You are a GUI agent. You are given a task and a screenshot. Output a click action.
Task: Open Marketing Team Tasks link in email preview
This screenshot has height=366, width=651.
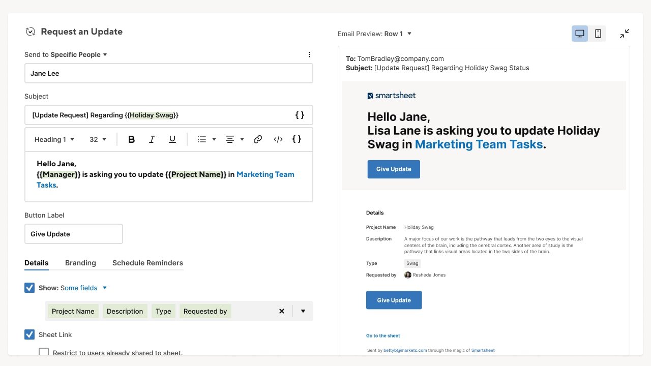(479, 144)
